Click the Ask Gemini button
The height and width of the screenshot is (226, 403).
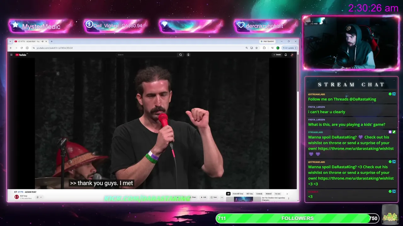pos(267,41)
